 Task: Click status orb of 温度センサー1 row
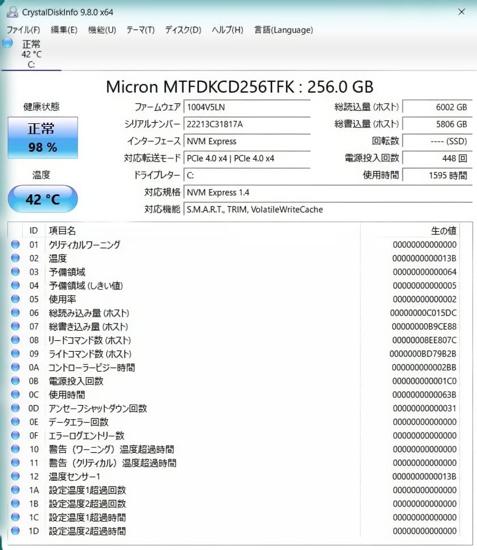15,476
